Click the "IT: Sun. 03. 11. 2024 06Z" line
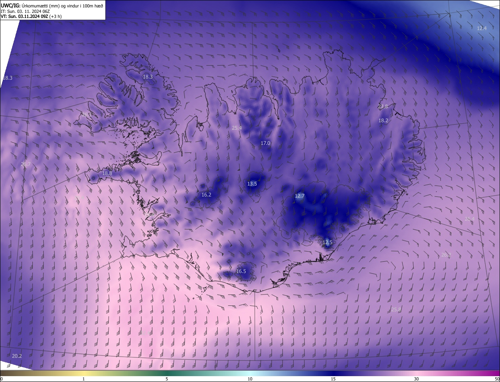 [26, 11]
